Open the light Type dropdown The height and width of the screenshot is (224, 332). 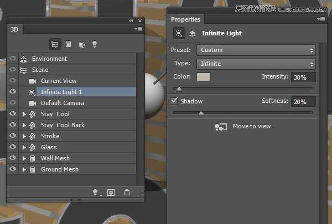click(x=256, y=64)
